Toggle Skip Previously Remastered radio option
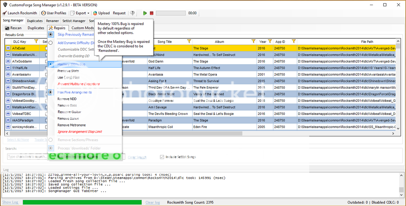 pyautogui.click(x=51, y=34)
